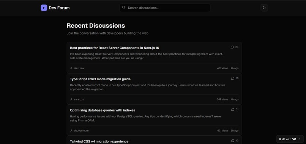
Task: Open 'Optimizing database queries with indexes' thread
Action: [103, 110]
